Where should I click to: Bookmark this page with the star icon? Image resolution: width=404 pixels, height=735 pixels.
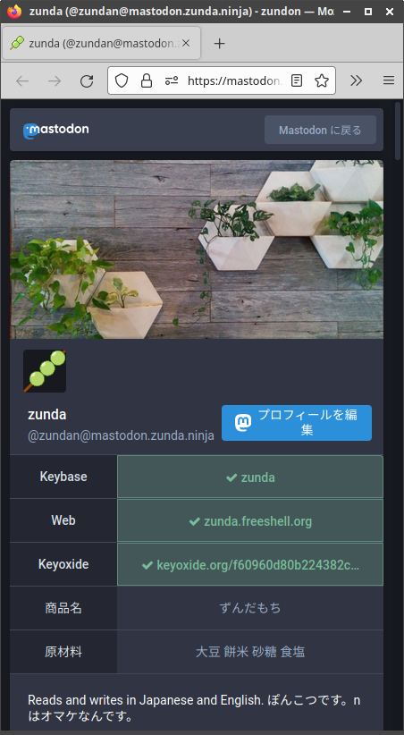point(322,80)
